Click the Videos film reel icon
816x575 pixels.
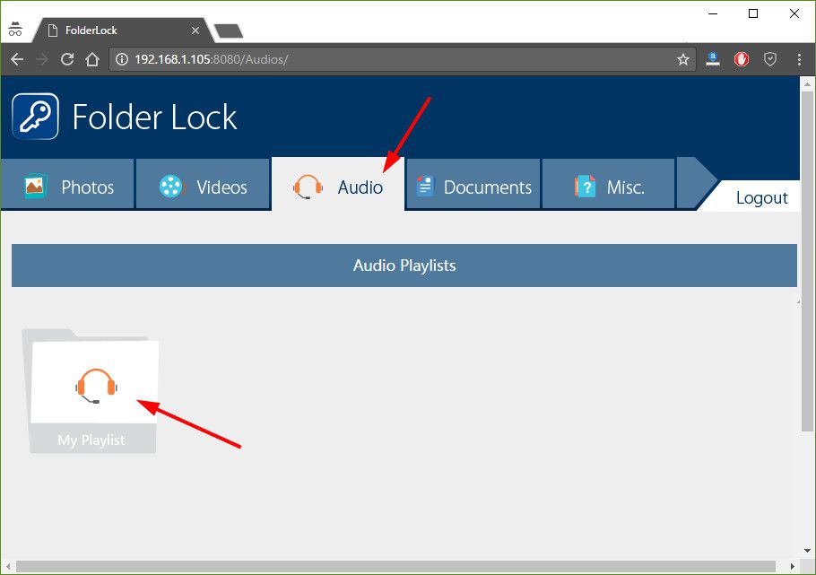171,186
